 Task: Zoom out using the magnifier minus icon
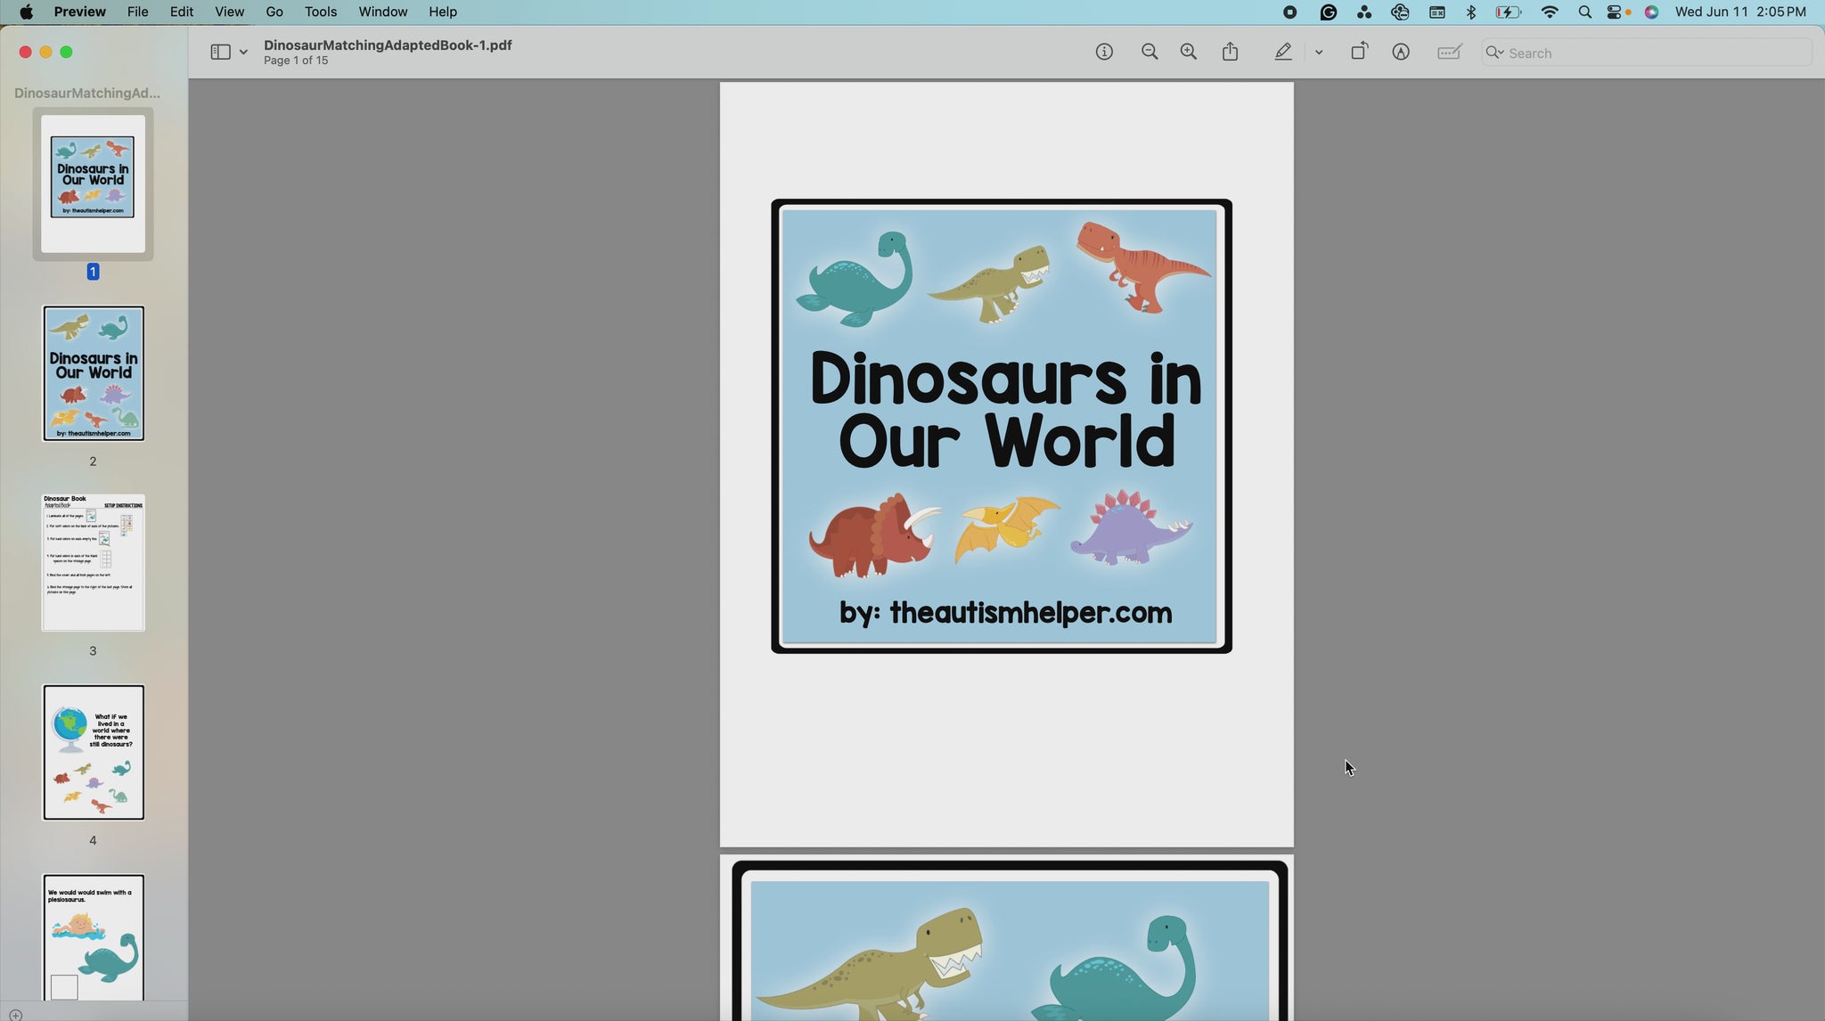point(1150,53)
